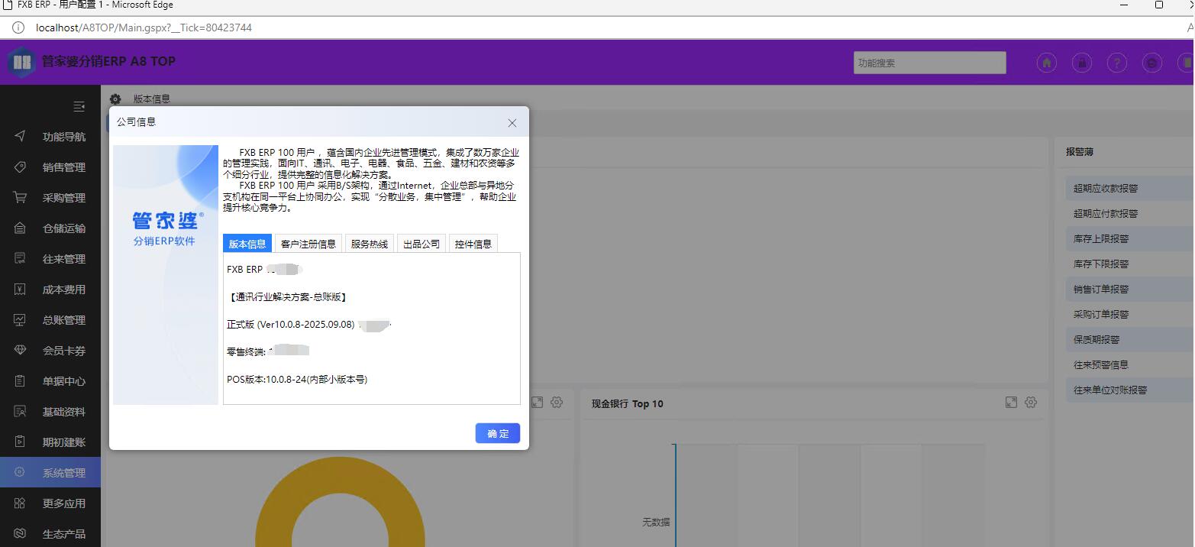
Task: Click the 会员卡券 diamond icon
Action: (x=21, y=351)
